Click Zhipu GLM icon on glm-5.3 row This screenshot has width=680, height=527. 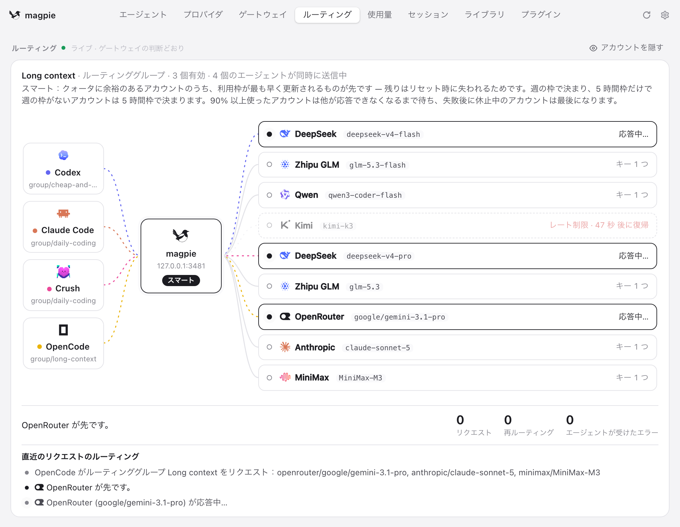(x=285, y=286)
